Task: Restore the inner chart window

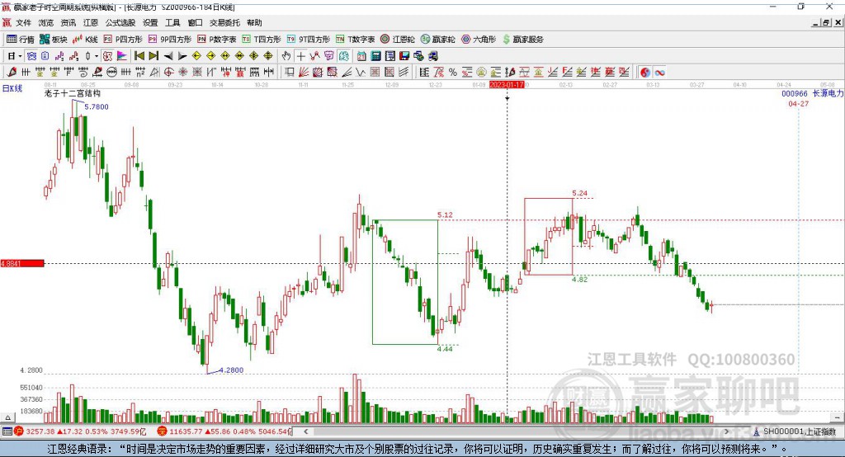Action: (826, 22)
